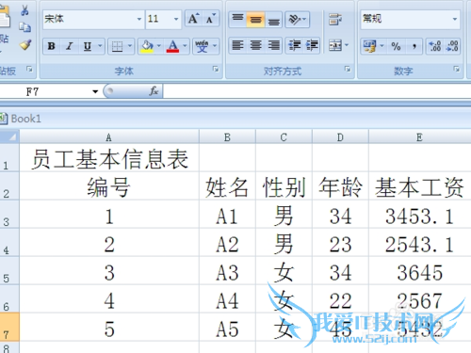
Task: Open fill color dropdown arrow
Action: [159, 46]
